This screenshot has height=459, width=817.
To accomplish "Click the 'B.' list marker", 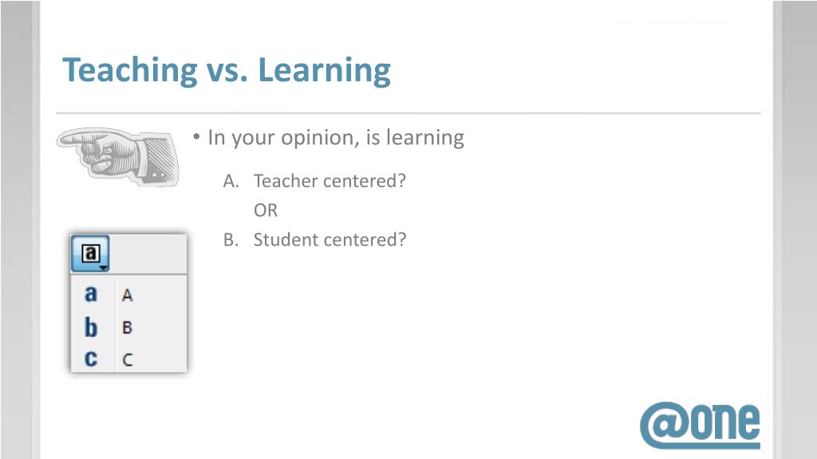I will (x=231, y=240).
